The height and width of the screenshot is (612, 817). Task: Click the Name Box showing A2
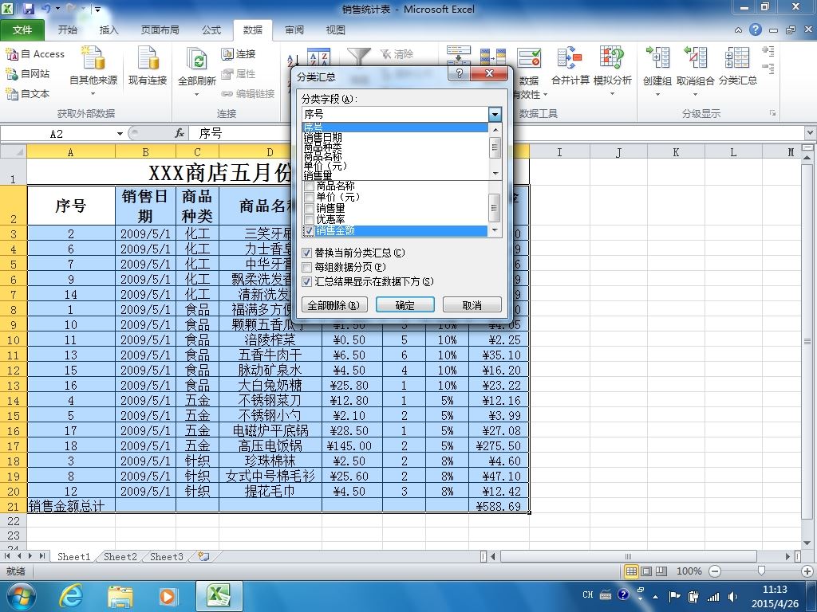pyautogui.click(x=57, y=134)
